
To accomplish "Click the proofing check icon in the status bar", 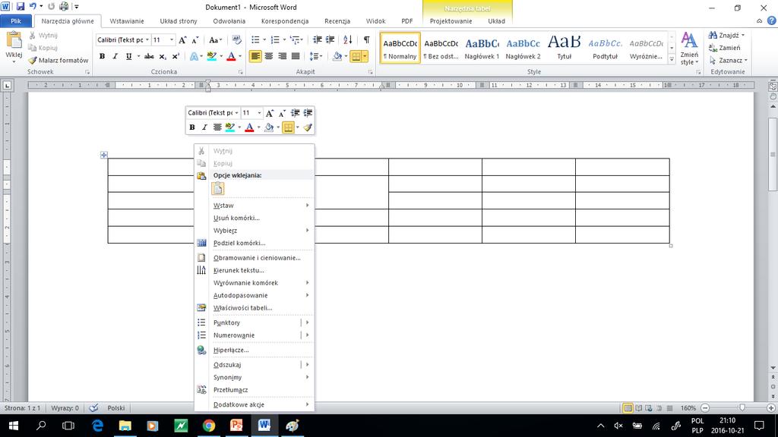I will coord(93,408).
